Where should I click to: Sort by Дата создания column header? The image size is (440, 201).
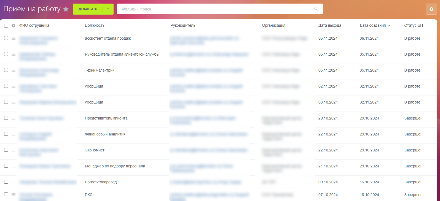point(373,25)
